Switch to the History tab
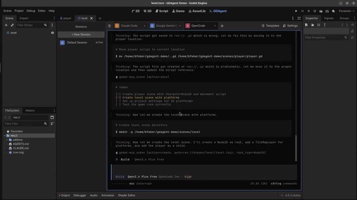 coord(30,110)
